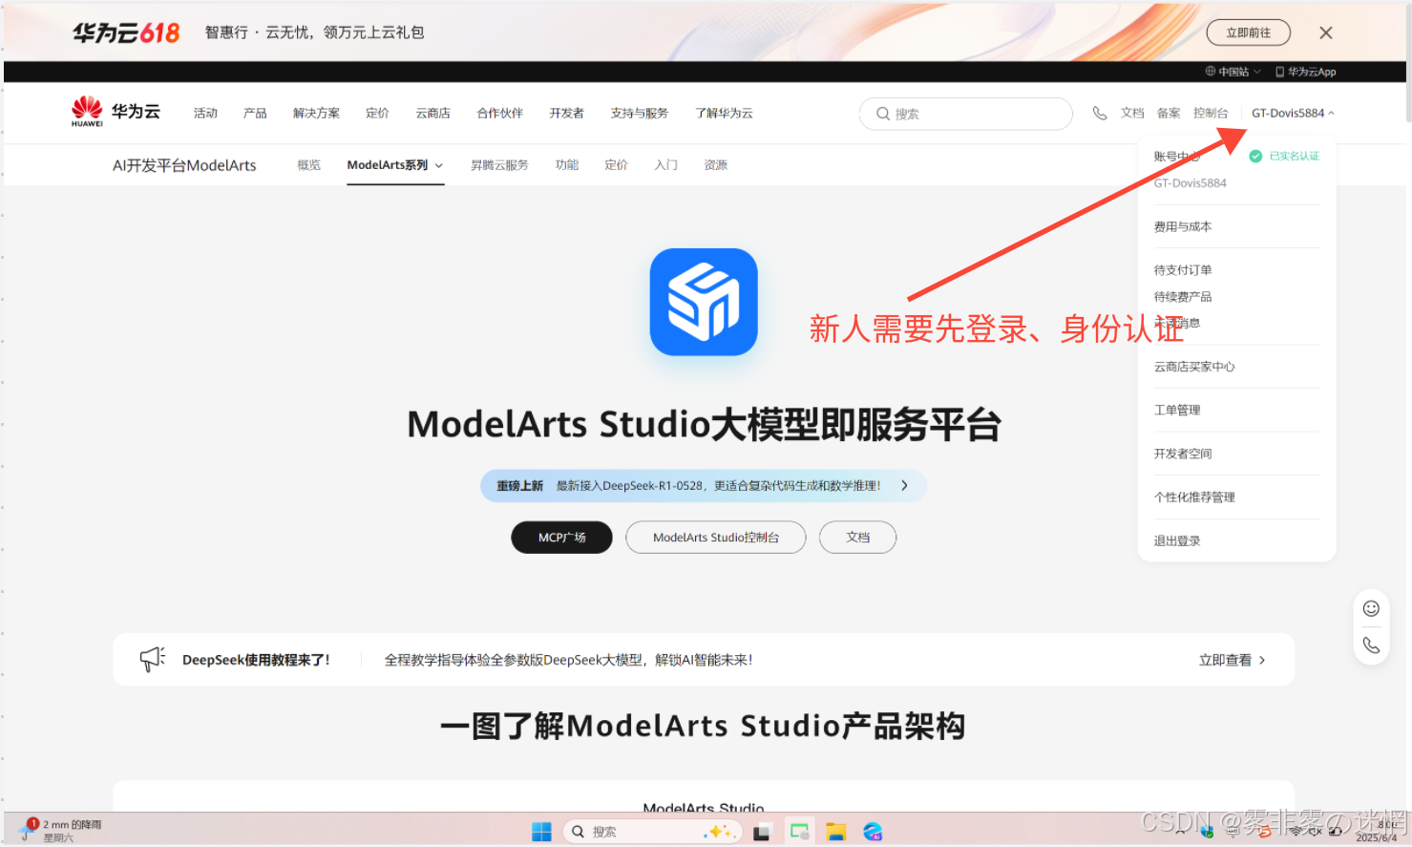Open File Explorer from taskbar
The width and height of the screenshot is (1412, 847).
click(836, 832)
